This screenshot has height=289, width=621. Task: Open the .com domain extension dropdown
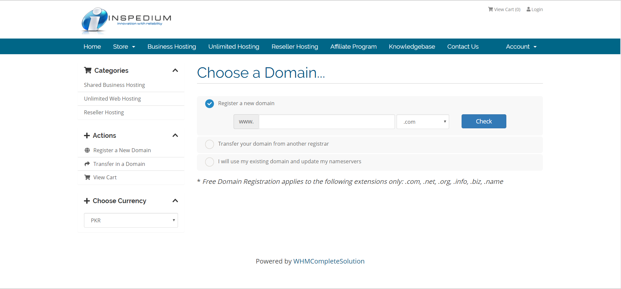point(422,122)
